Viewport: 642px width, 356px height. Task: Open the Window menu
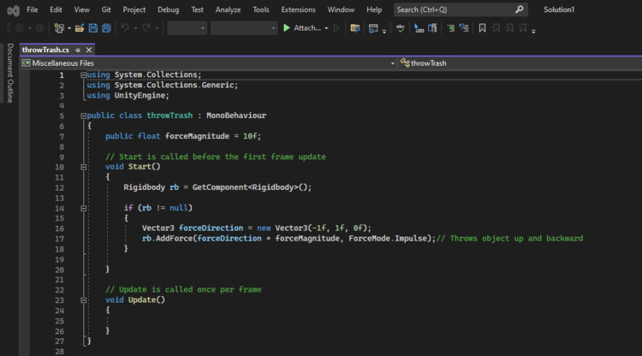[341, 9]
